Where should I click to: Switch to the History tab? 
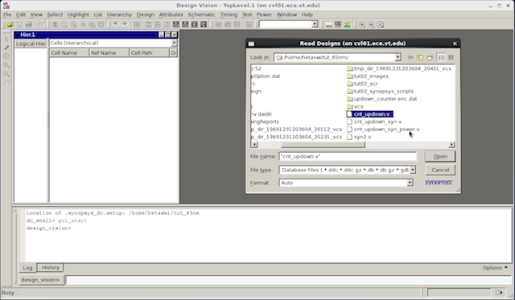coord(50,268)
